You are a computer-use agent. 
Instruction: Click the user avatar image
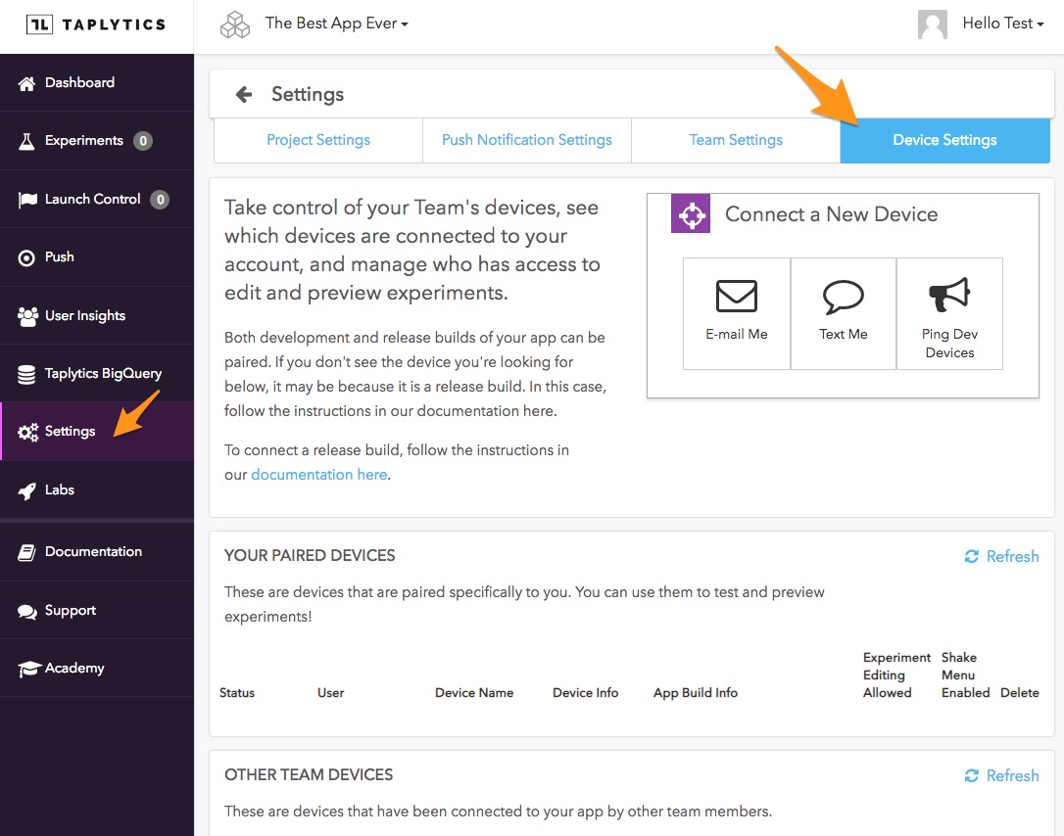coord(933,24)
